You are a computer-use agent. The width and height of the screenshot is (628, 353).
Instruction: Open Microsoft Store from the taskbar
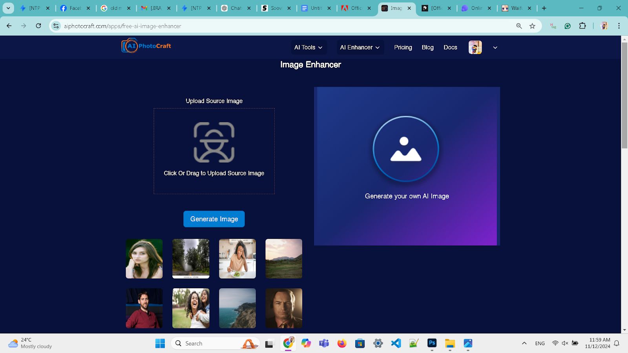[x=360, y=344]
